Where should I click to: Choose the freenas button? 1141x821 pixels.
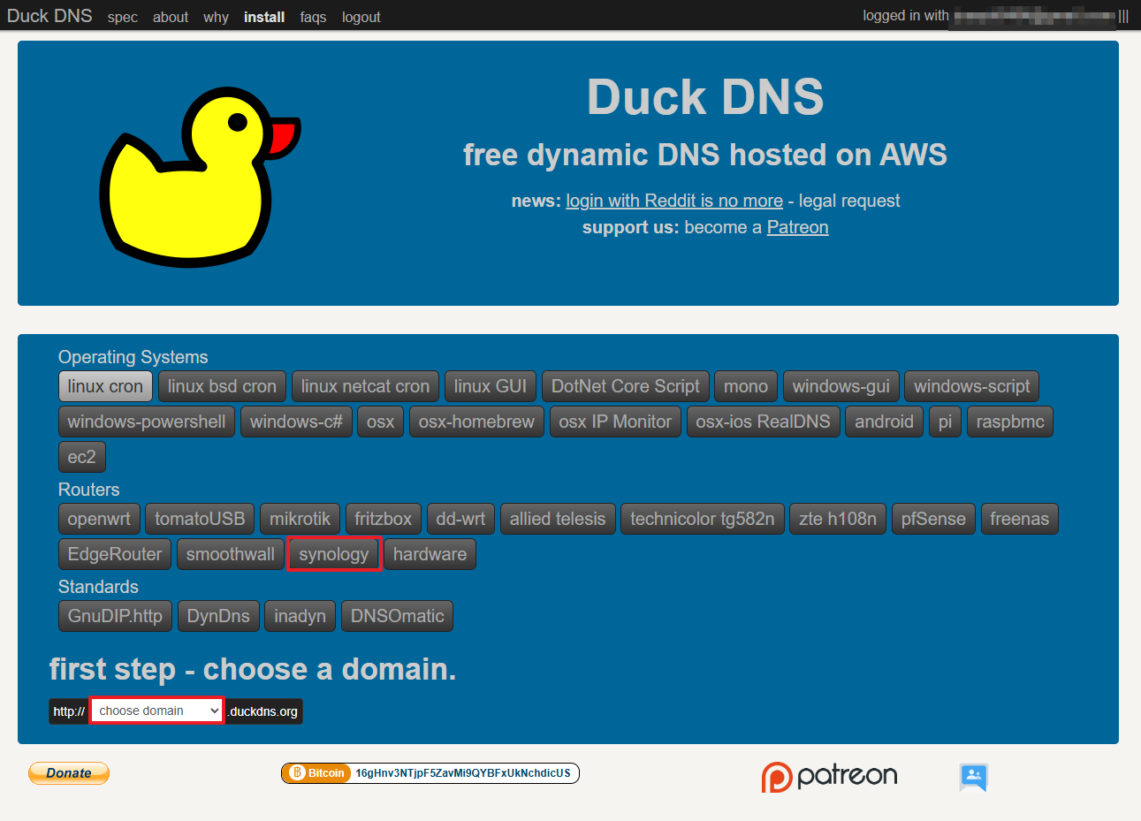pyautogui.click(x=1020, y=519)
